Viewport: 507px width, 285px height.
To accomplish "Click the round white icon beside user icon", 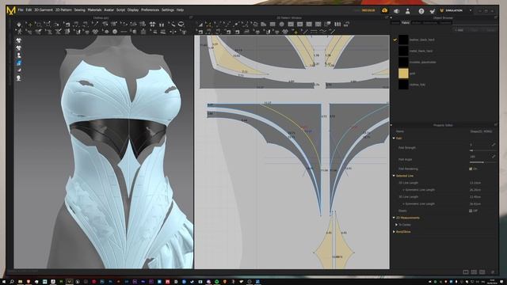I will [421, 11].
